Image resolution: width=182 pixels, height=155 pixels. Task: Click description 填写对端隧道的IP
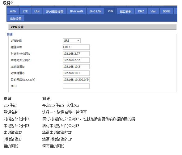57,139
